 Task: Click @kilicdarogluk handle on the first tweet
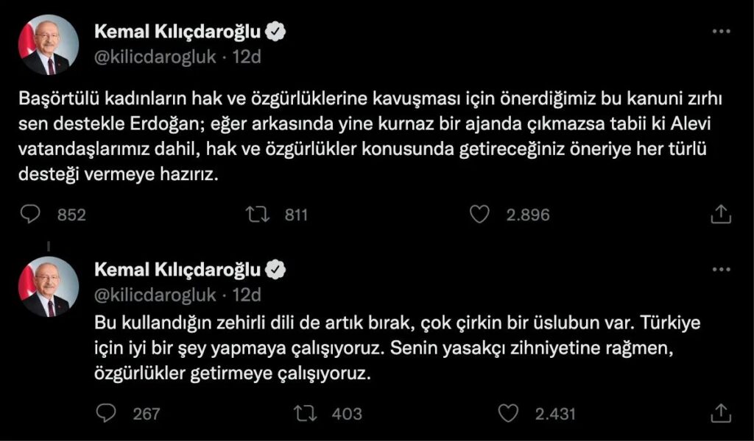155,56
